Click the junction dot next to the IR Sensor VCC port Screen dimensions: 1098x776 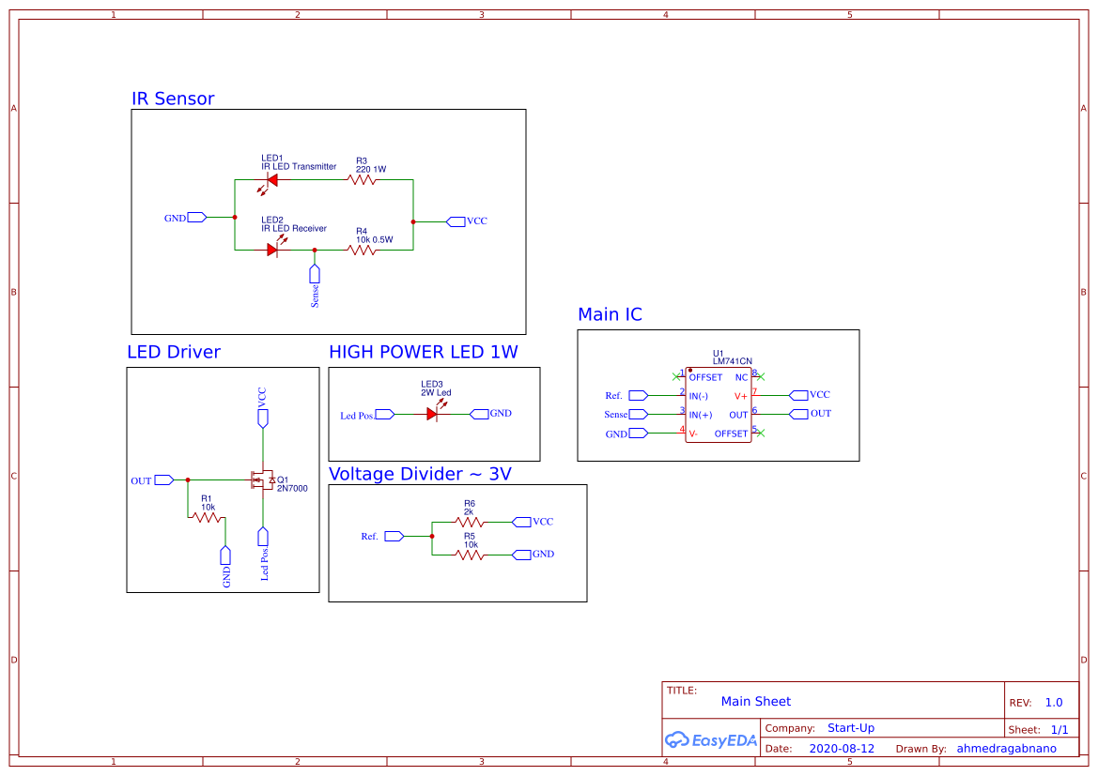413,221
